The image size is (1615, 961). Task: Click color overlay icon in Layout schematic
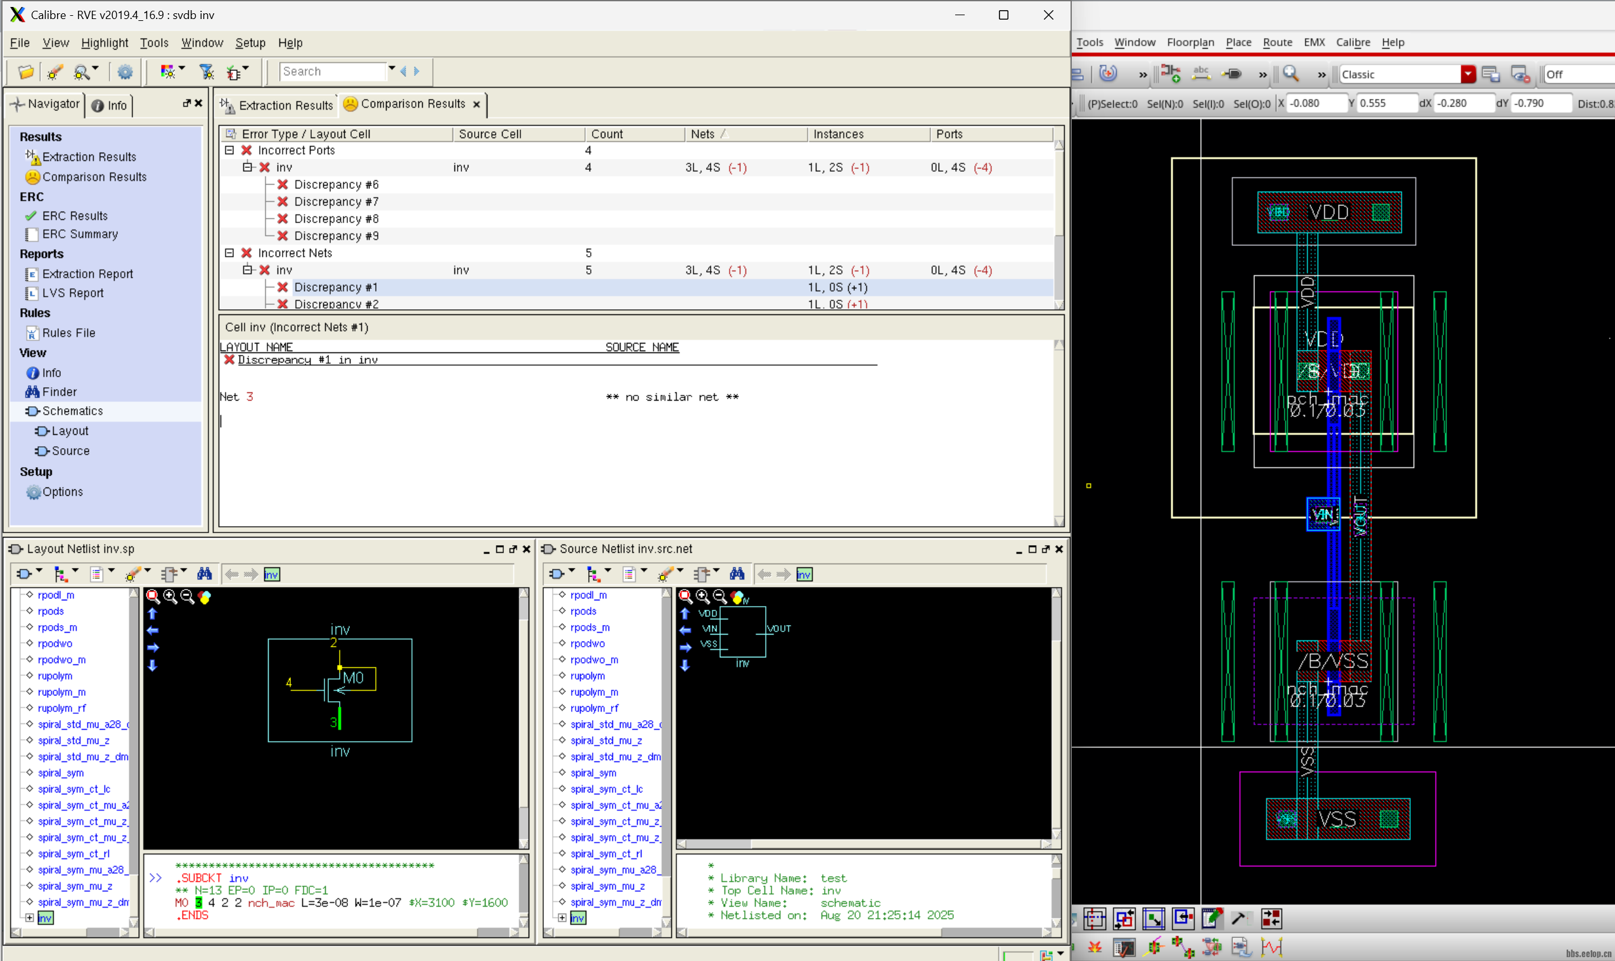point(205,597)
